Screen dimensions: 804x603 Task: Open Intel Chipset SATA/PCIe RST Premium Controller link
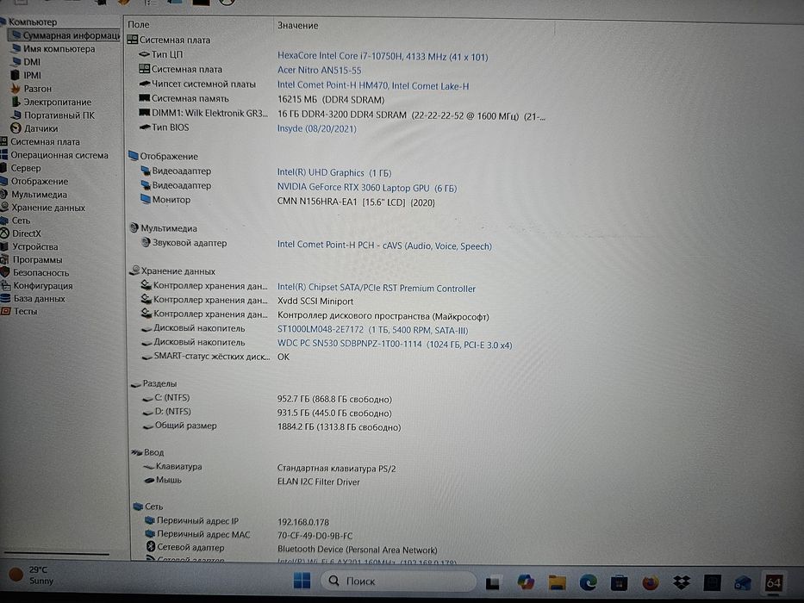376,289
